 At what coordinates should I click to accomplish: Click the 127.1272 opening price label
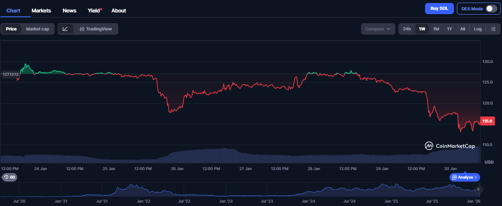click(10, 74)
